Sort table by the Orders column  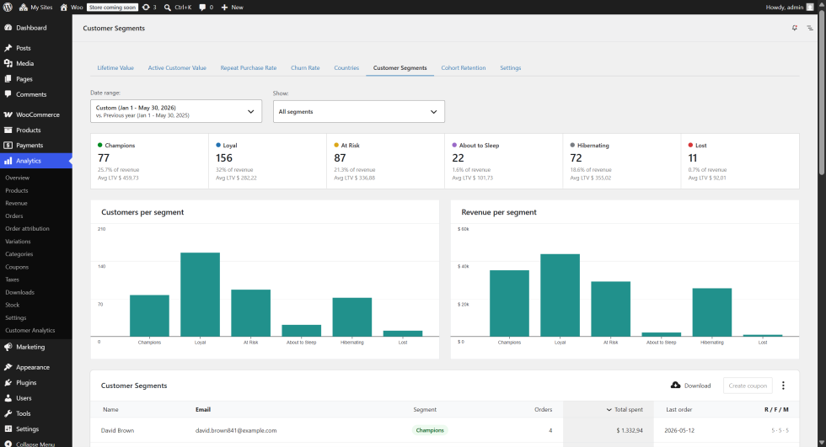[543, 410]
